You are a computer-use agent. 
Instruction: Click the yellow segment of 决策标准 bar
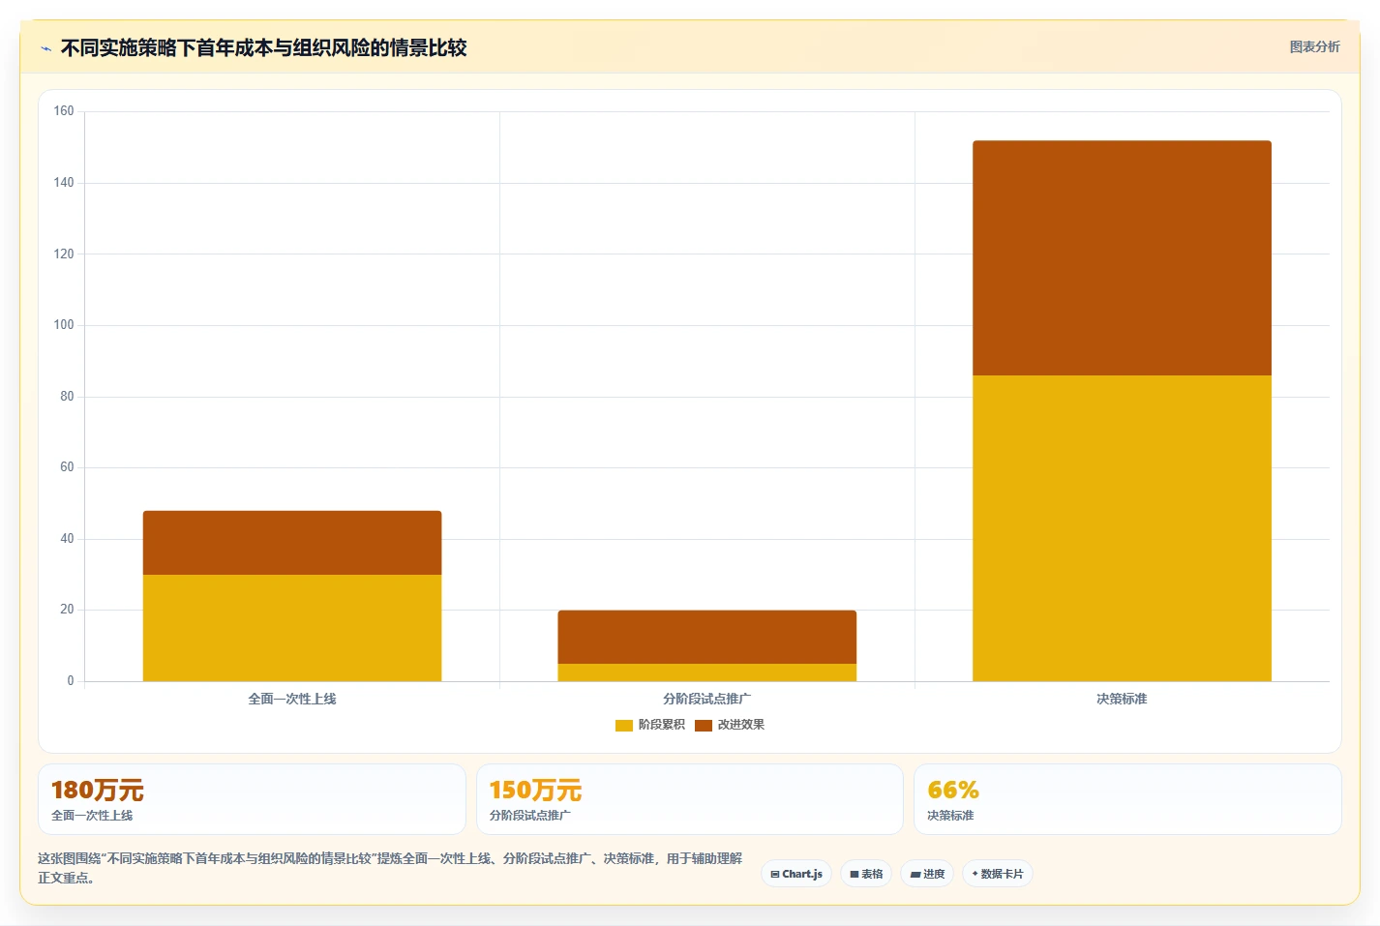tap(1122, 528)
